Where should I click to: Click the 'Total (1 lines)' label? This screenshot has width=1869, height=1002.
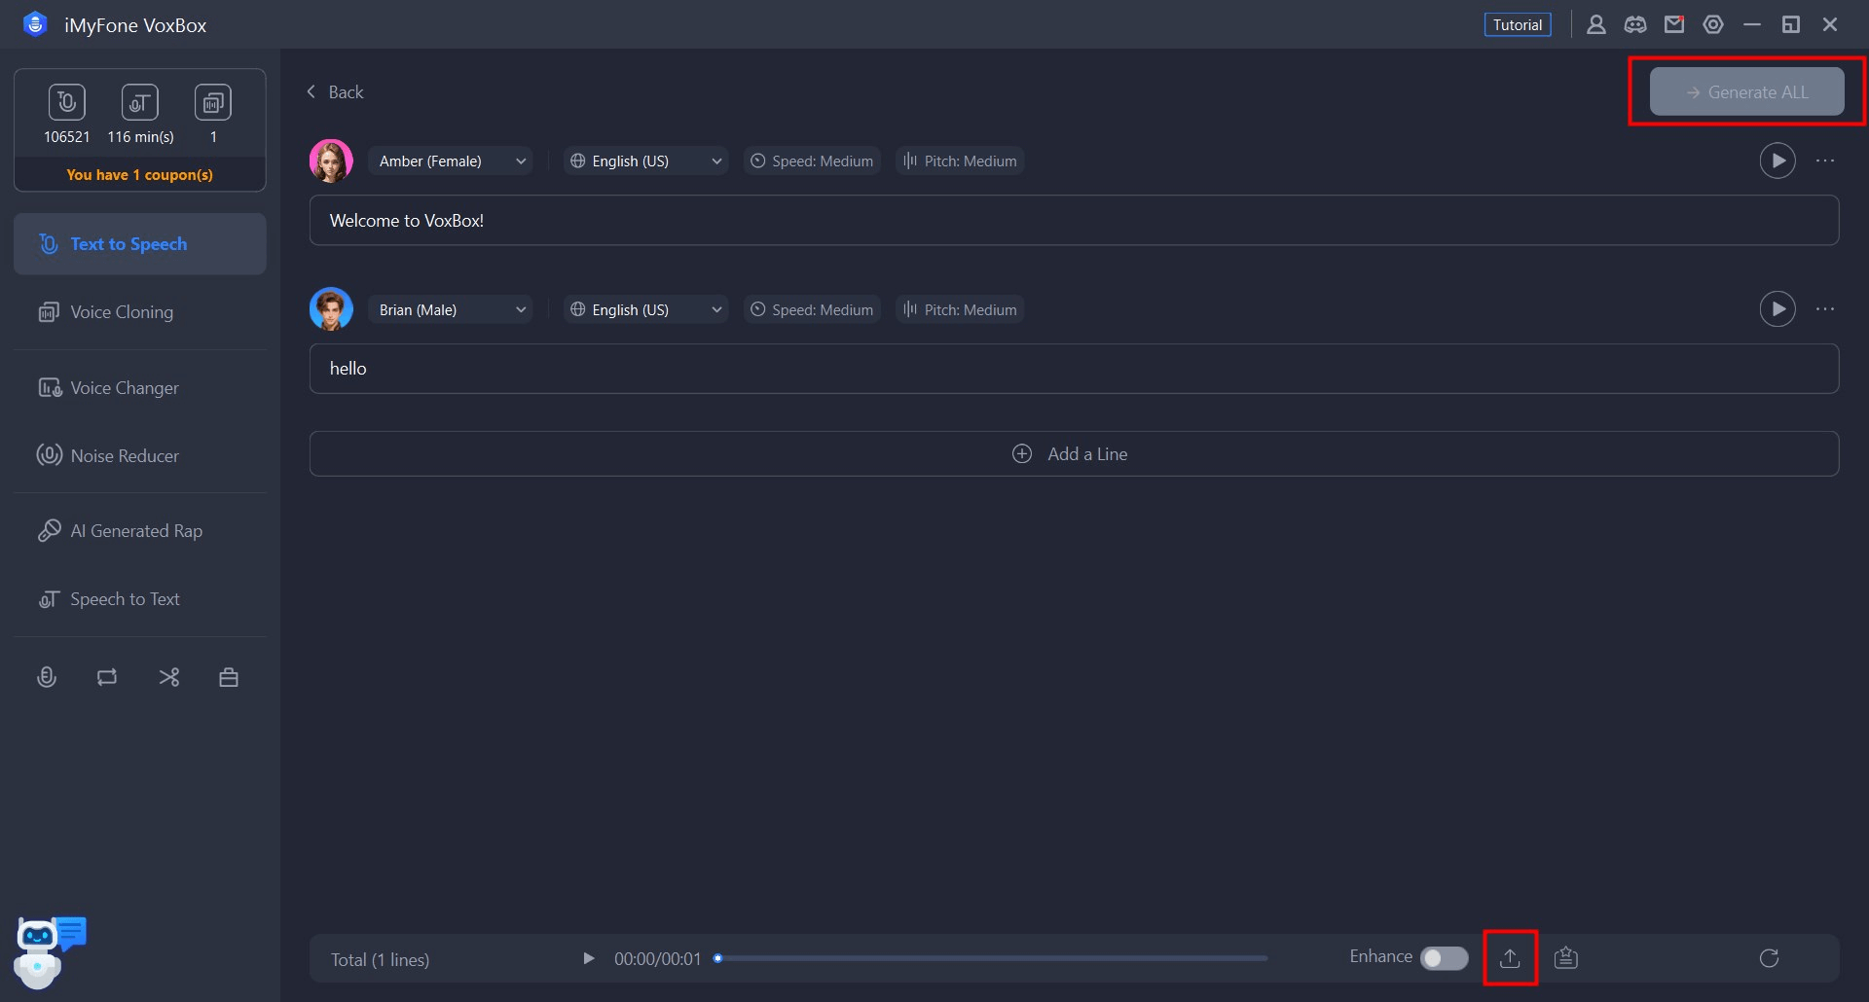coord(380,960)
